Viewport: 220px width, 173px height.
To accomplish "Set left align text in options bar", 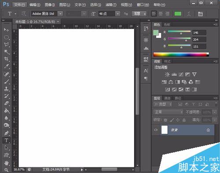I will coord(154,14).
